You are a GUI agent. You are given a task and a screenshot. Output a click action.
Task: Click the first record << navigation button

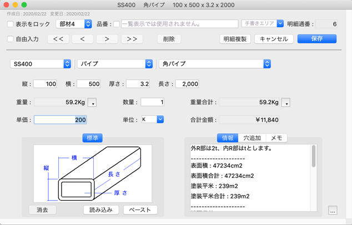[x=58, y=39]
